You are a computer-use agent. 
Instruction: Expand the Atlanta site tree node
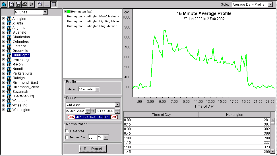tap(4, 23)
